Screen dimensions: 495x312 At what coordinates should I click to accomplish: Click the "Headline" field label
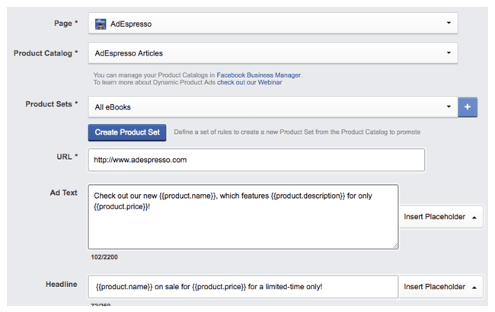(x=61, y=284)
